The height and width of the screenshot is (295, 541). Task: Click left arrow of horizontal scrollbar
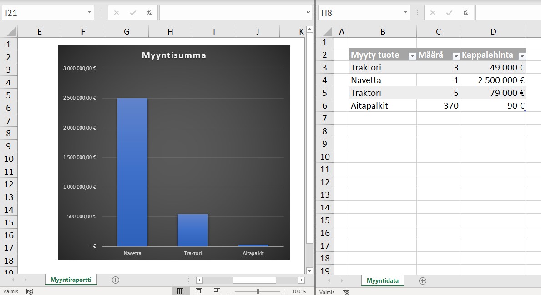pos(199,280)
